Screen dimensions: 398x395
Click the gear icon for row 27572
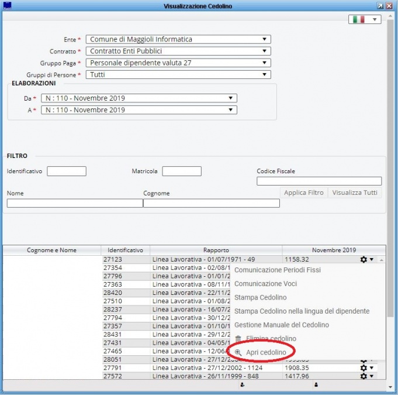click(364, 376)
